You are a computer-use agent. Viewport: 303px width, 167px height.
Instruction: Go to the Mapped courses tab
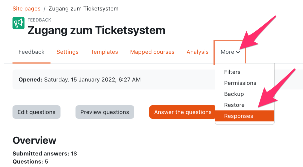[152, 52]
